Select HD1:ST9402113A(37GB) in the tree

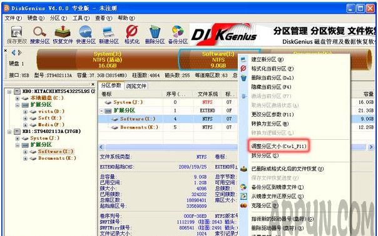coord(51,132)
